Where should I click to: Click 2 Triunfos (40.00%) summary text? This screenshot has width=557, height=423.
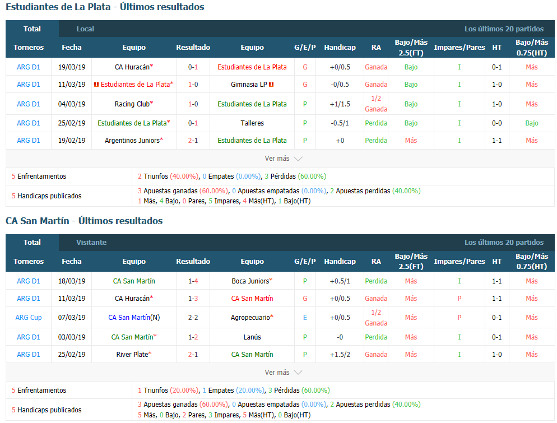click(x=168, y=176)
